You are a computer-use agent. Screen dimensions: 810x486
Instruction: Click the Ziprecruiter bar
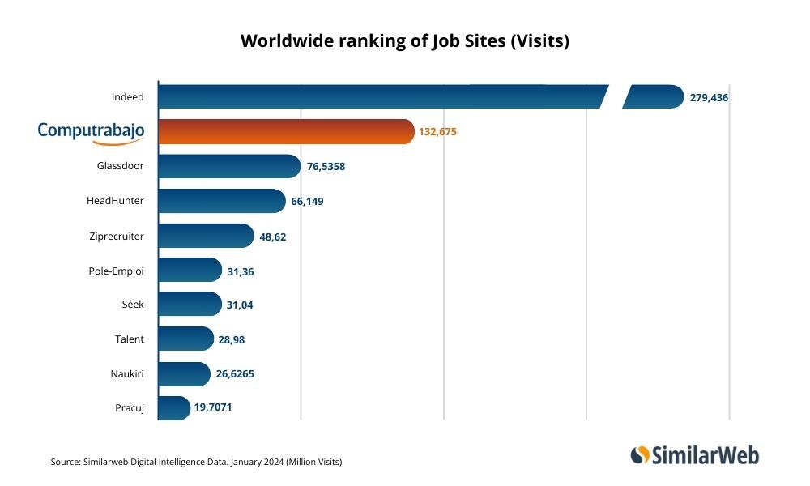(x=206, y=236)
